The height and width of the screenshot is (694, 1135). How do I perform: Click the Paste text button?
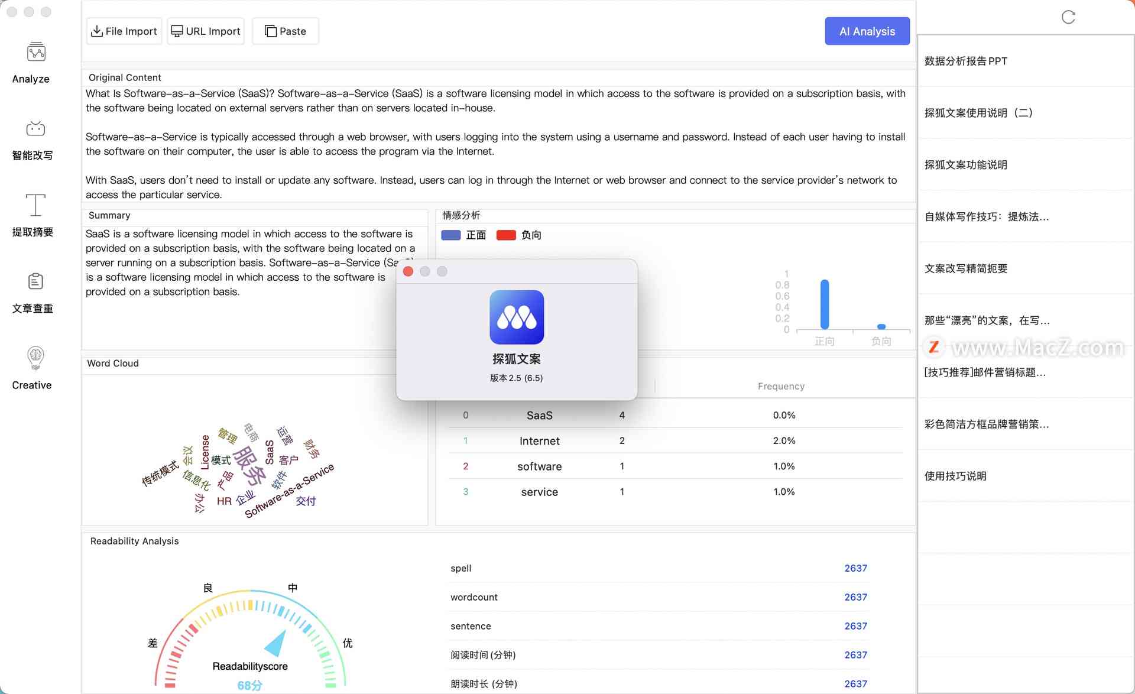(x=286, y=31)
